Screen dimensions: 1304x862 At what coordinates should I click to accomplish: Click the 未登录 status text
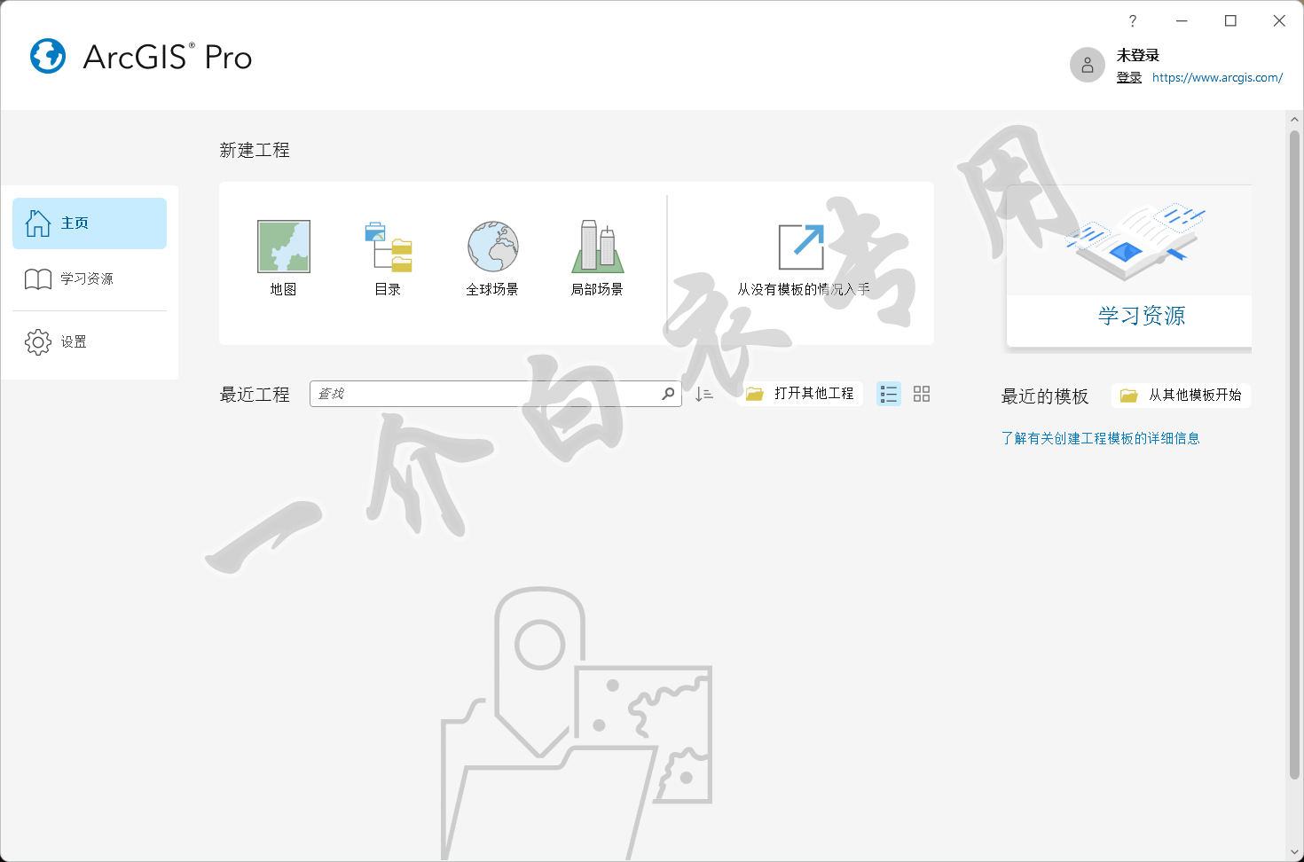coord(1138,55)
